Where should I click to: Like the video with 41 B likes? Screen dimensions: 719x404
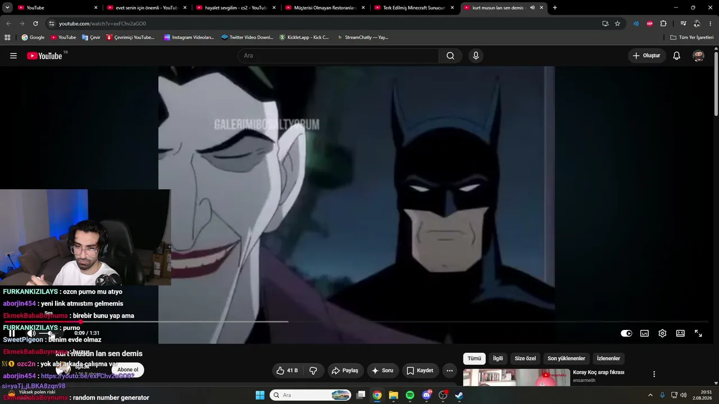(287, 370)
